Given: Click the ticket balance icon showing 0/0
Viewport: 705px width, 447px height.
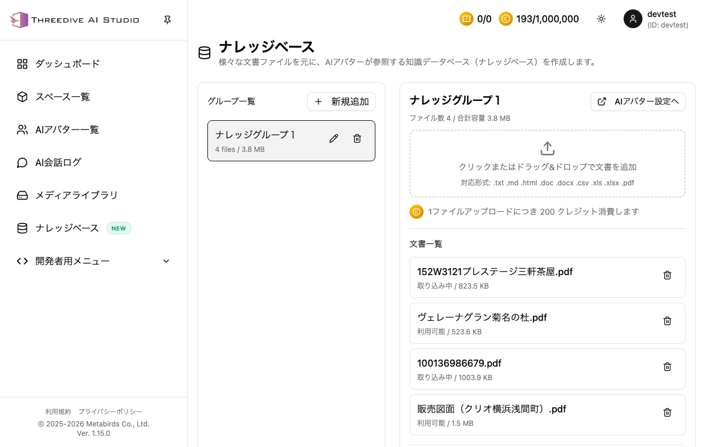Looking at the screenshot, I should point(466,19).
